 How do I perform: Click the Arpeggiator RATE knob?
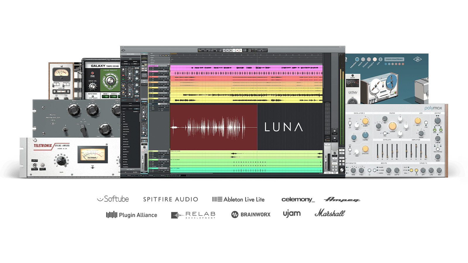click(353, 170)
